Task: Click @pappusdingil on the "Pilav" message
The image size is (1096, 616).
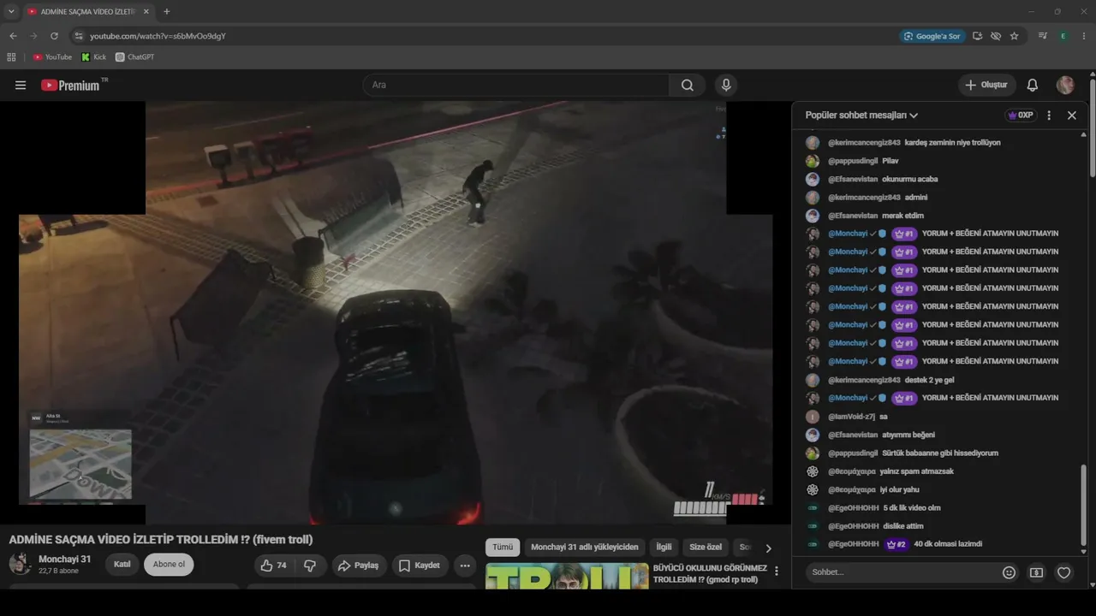Action: [851, 161]
